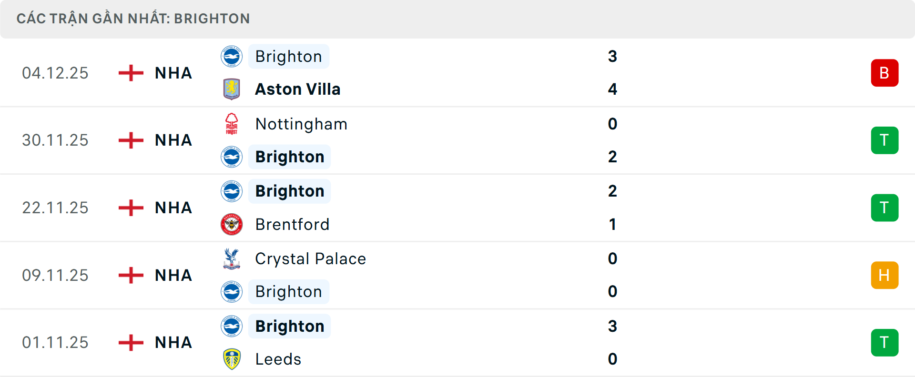Click the green T result indicator for the Leeds win
Screen dimensions: 915x377
point(884,342)
